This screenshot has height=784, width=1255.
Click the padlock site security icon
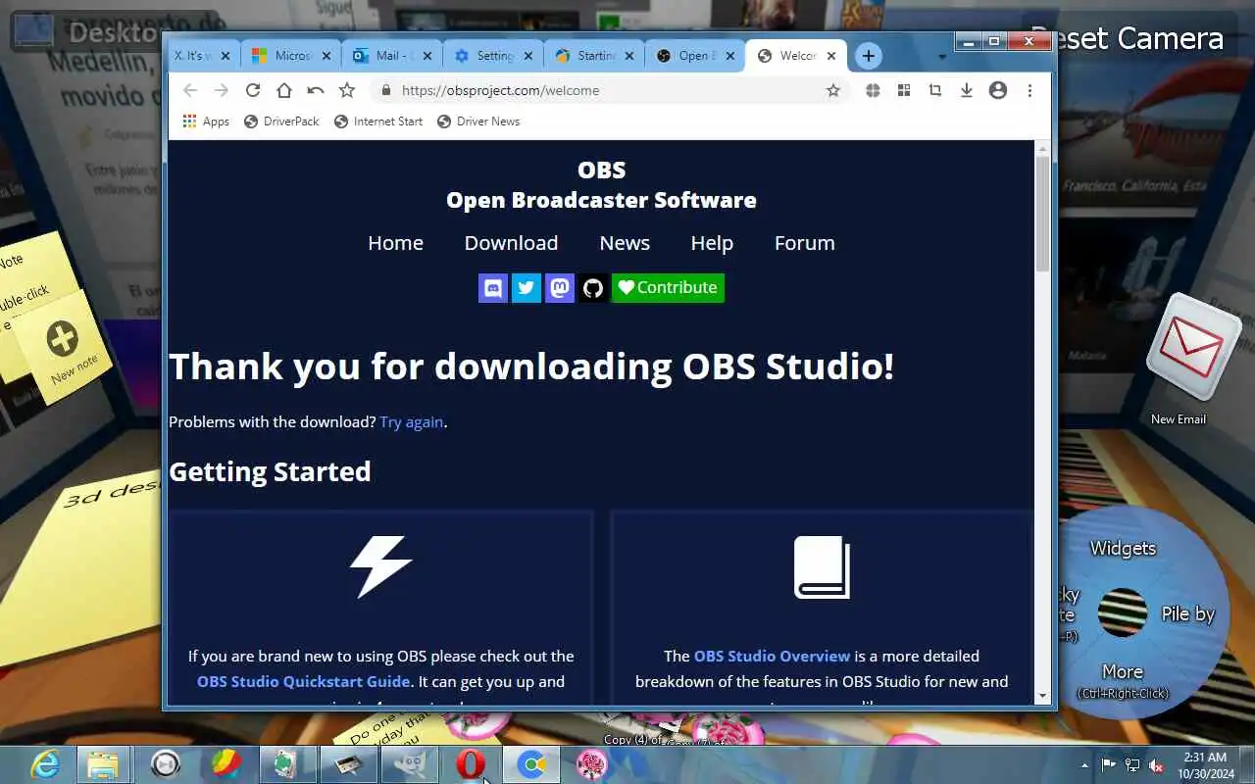tap(385, 90)
